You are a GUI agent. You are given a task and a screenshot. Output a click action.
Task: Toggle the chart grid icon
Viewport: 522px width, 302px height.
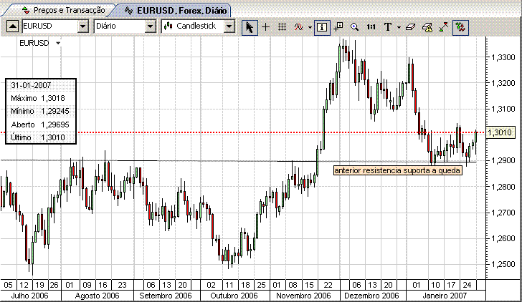coord(282,27)
